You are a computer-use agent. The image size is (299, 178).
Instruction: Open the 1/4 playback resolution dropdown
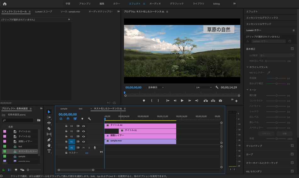[203, 87]
